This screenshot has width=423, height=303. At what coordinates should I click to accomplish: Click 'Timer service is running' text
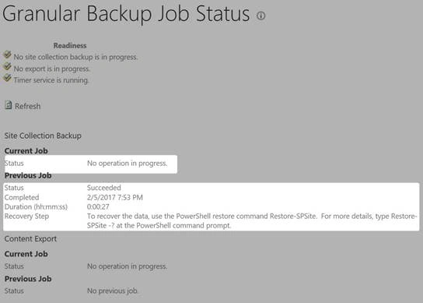click(x=51, y=80)
